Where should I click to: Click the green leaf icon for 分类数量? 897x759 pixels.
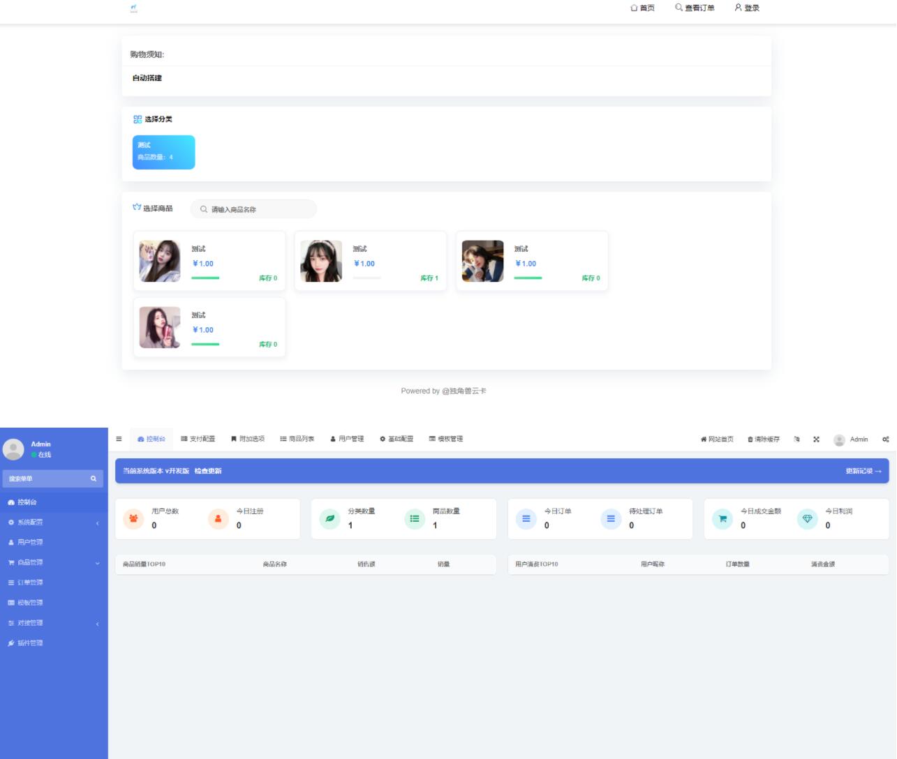click(x=329, y=518)
